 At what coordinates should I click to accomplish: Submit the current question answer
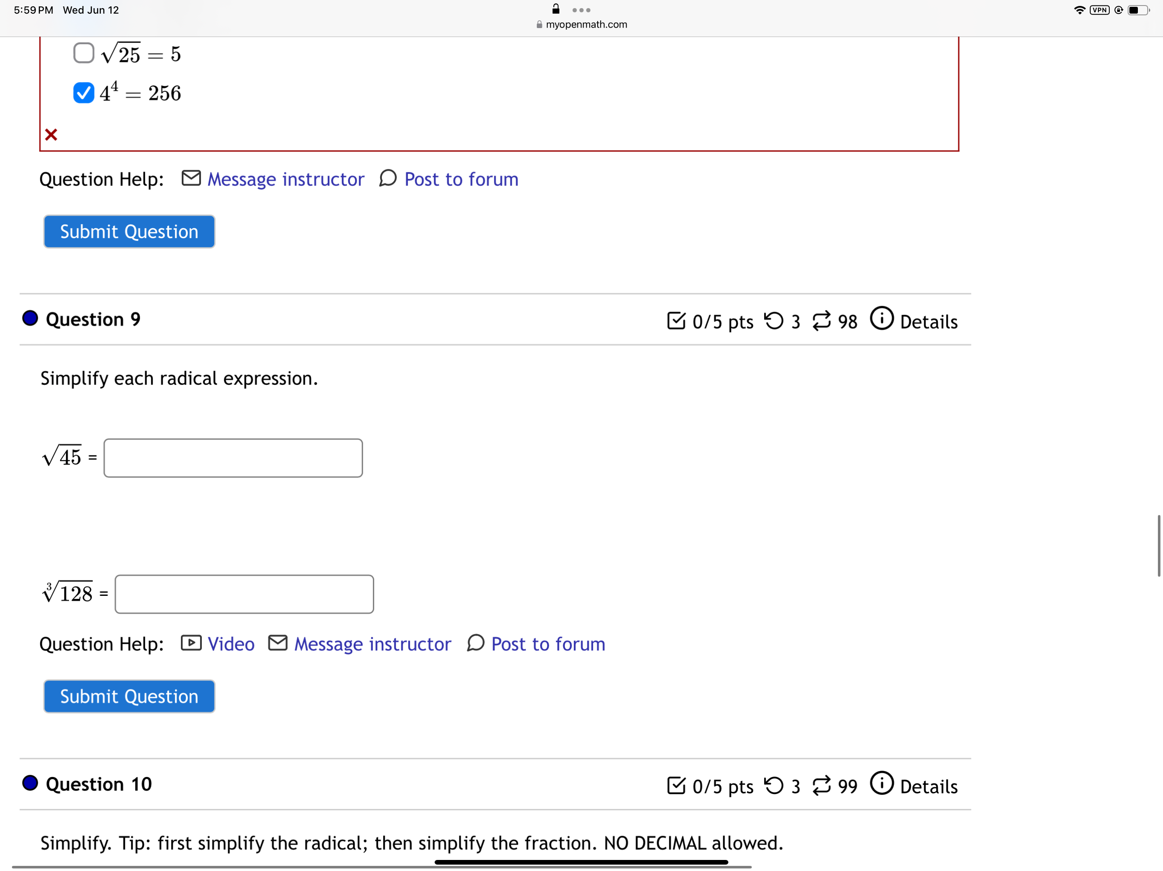[129, 696]
